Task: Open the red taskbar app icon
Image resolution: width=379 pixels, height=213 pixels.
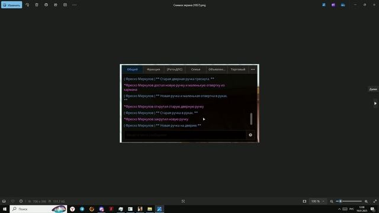Action: (111, 209)
